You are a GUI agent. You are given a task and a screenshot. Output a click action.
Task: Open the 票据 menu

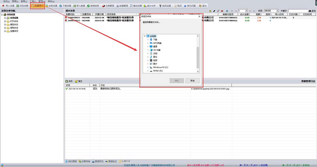(x=15, y=1)
